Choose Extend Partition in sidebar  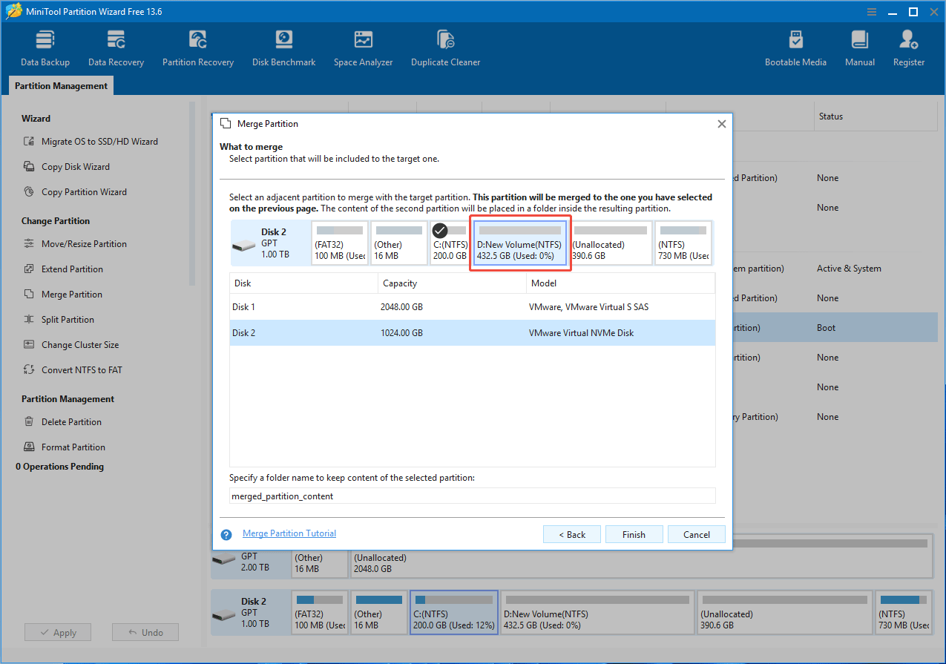pos(64,269)
